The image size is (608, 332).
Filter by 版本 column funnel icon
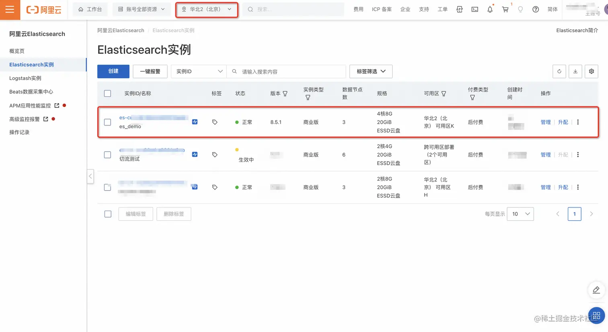[x=285, y=94]
